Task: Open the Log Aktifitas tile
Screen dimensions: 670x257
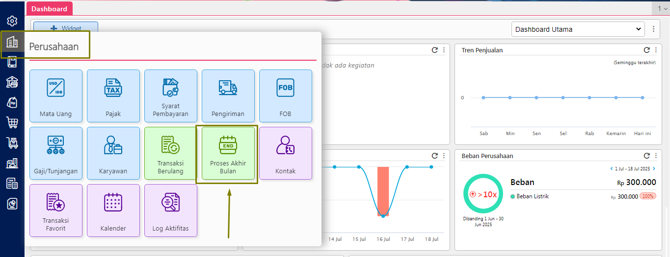Action: click(170, 210)
